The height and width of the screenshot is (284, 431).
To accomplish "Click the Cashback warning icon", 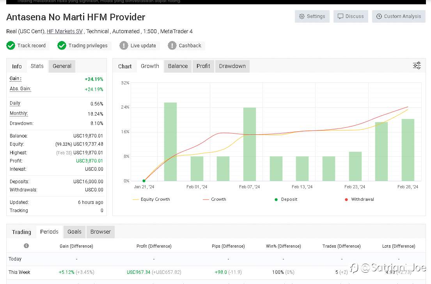I will click(x=172, y=45).
